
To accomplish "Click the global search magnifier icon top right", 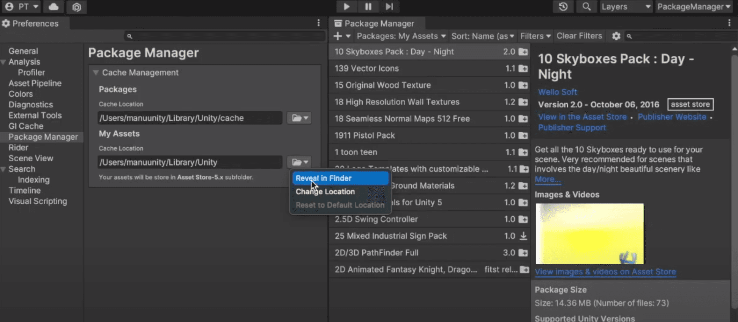I will coord(586,6).
